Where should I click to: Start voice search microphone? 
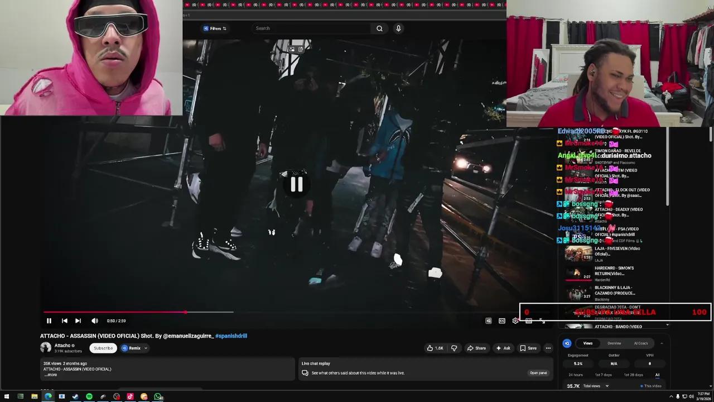(x=398, y=28)
